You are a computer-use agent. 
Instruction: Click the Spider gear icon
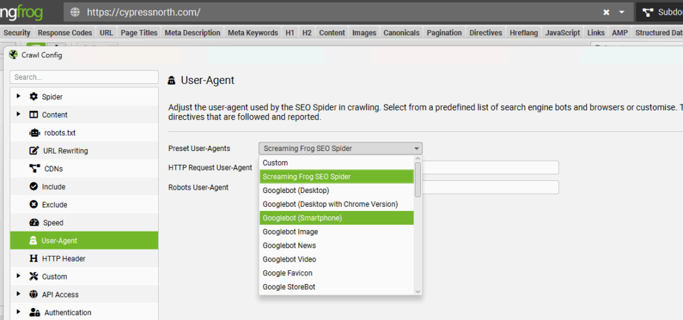click(x=33, y=96)
